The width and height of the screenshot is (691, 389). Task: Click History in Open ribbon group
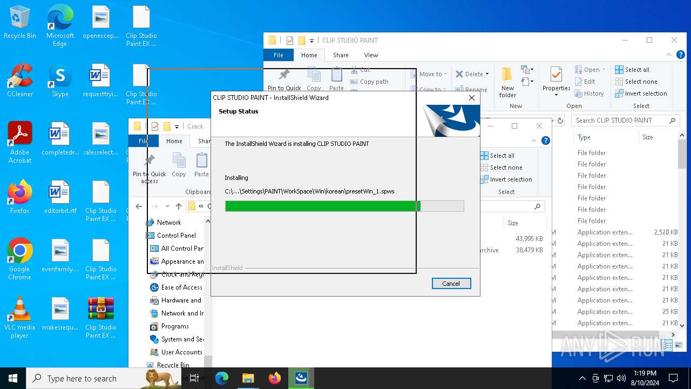(x=589, y=93)
